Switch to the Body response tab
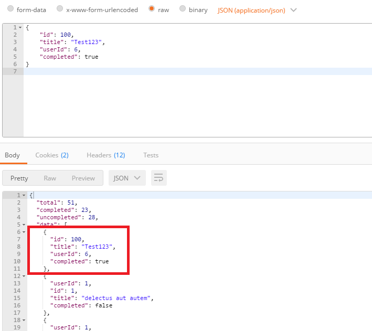The width and height of the screenshot is (372, 331). click(13, 155)
